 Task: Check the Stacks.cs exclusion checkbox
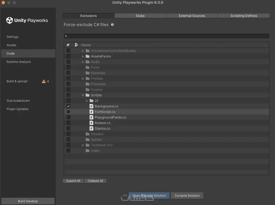point(68,129)
